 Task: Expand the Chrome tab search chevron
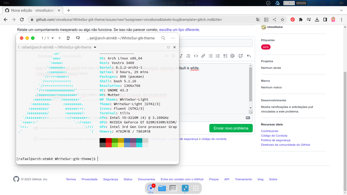(341, 10)
